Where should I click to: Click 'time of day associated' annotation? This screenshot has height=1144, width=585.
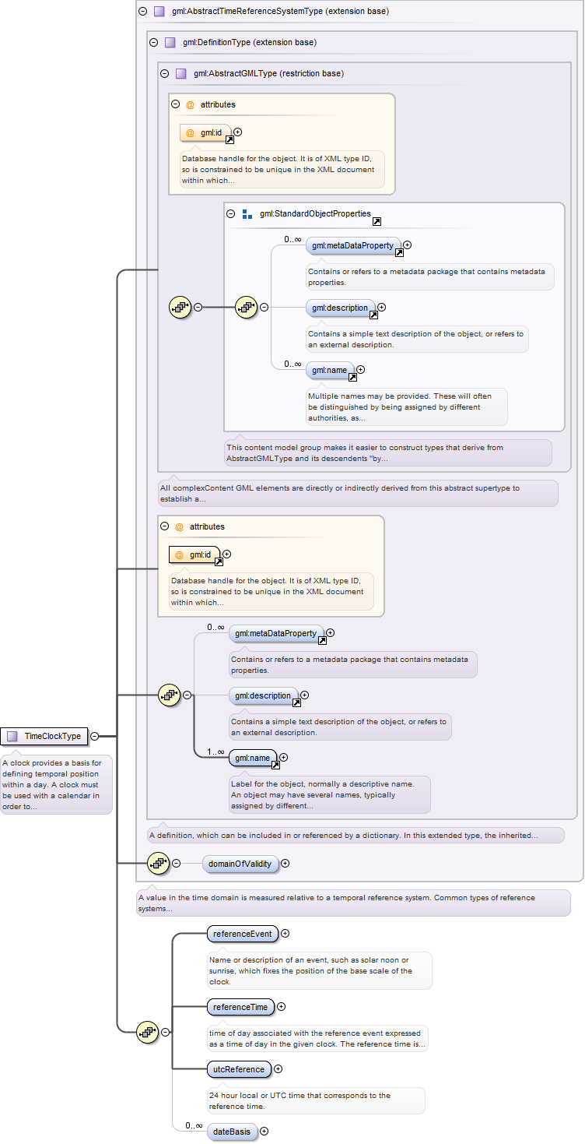(x=317, y=1038)
